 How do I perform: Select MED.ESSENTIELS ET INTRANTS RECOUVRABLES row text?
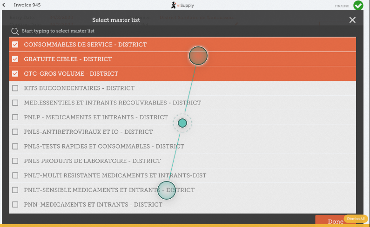click(x=112, y=103)
